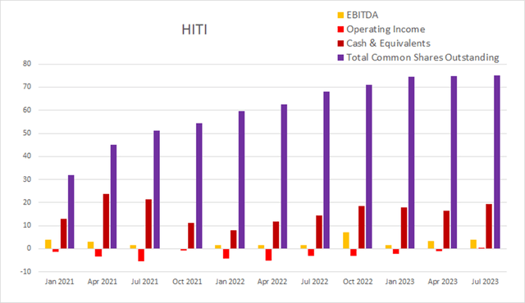
Task: Select the dark red cash bar for Apr 2023
Action: tap(446, 229)
